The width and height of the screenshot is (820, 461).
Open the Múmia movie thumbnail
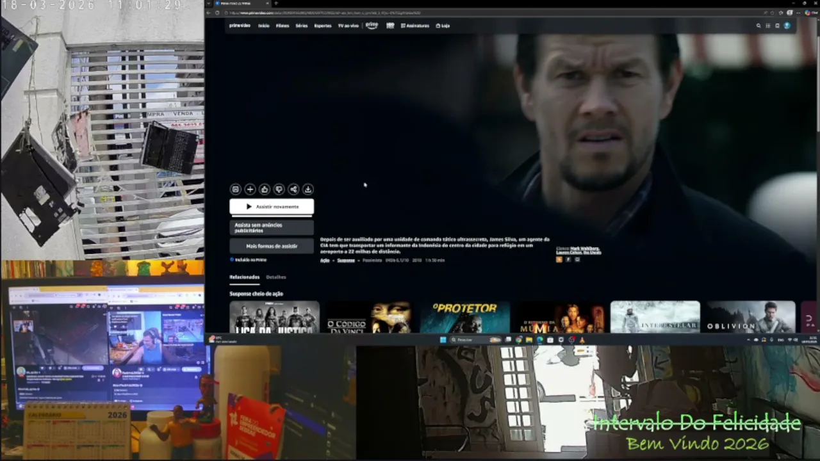click(560, 317)
